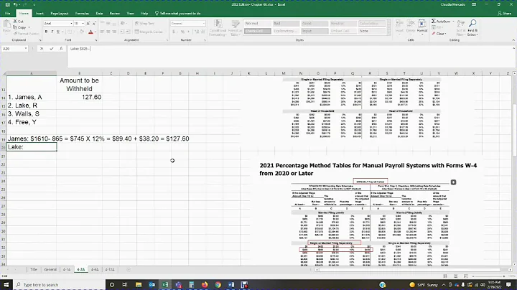Switch to the Title sheet tab
Screen dimensions: 517x290
click(34, 270)
